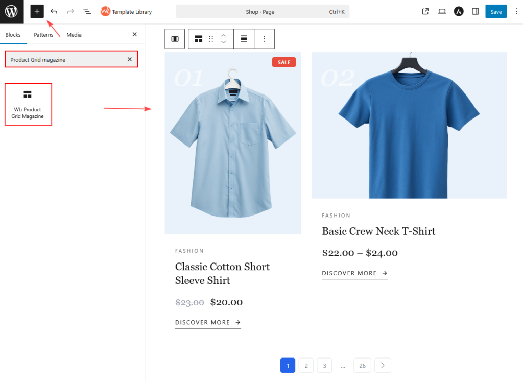Image resolution: width=523 pixels, height=382 pixels.
Task: Click the WordPress logo icon
Action: point(12,11)
